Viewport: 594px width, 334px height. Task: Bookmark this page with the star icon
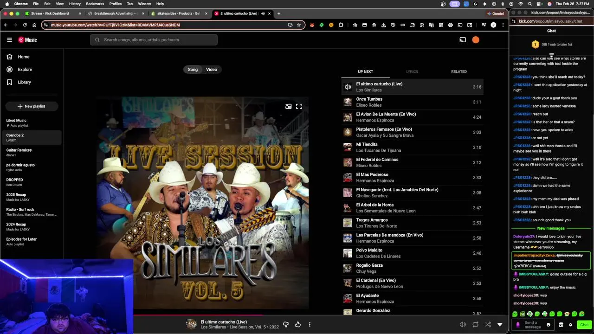click(299, 25)
